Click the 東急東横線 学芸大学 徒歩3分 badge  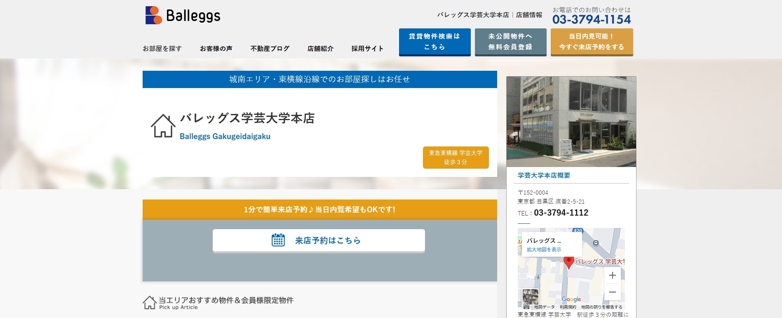tap(456, 158)
